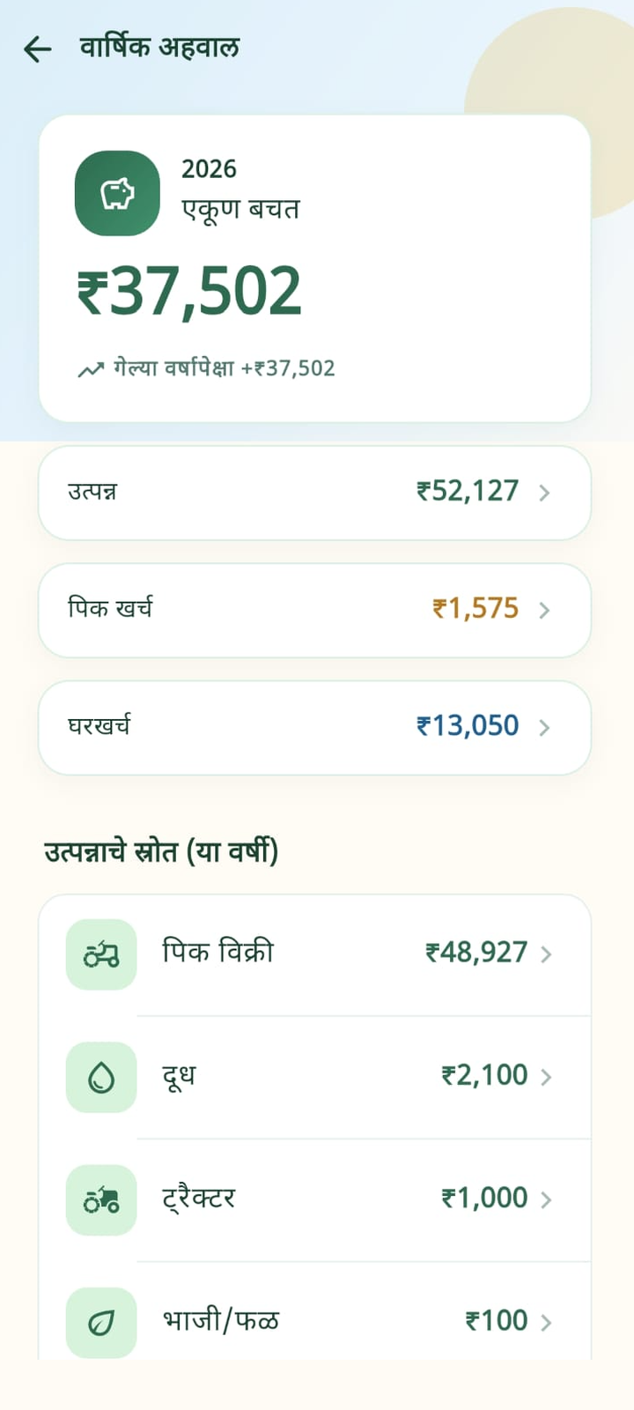
Task: Tap the पिक विक्री harvester icon
Action: (101, 954)
